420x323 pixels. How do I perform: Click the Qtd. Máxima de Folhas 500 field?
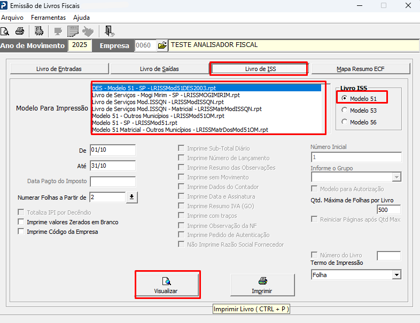388,209
